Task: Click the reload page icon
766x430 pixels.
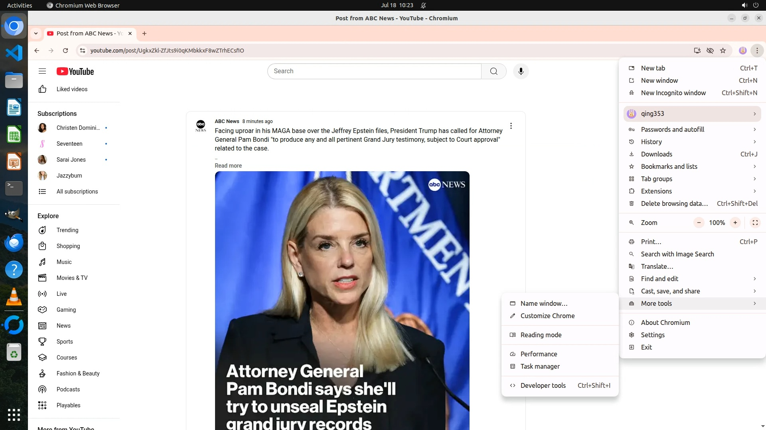Action: click(x=65, y=51)
